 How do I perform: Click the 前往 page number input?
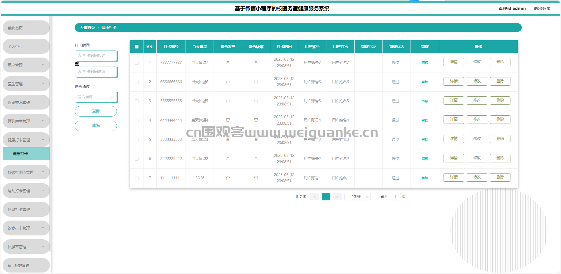395,197
